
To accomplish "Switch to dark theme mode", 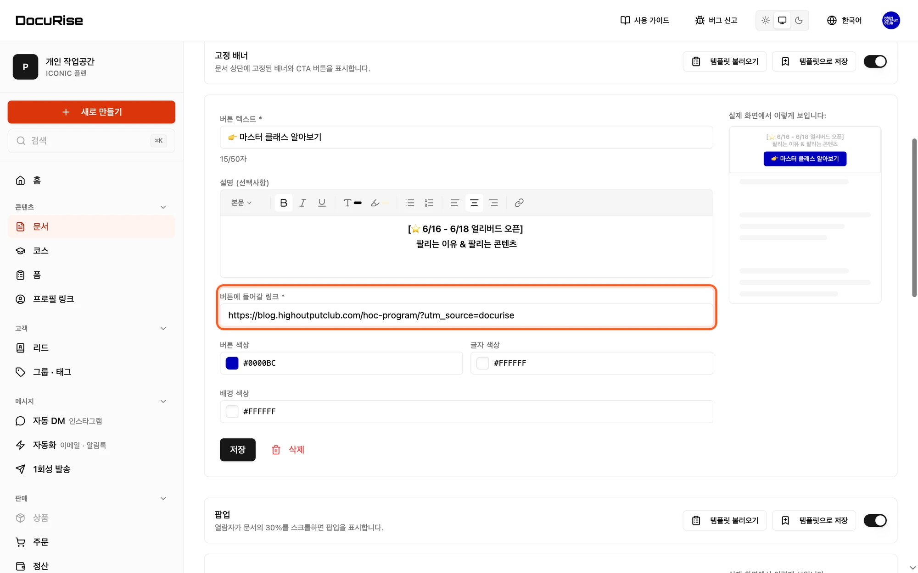I will coord(799,20).
